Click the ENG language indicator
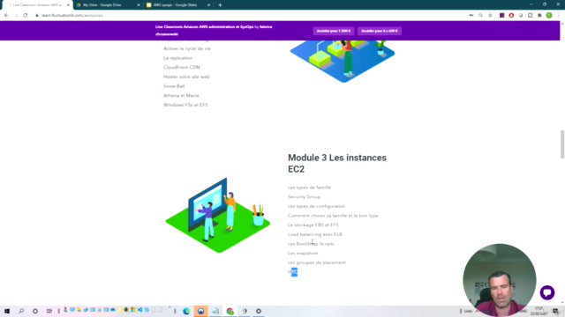Viewport: 565px width, 317px height. coord(524,311)
